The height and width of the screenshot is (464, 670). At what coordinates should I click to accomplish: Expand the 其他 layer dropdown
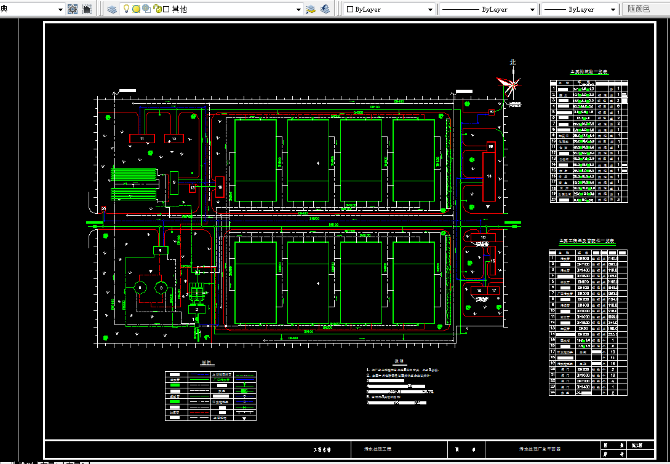coord(298,9)
